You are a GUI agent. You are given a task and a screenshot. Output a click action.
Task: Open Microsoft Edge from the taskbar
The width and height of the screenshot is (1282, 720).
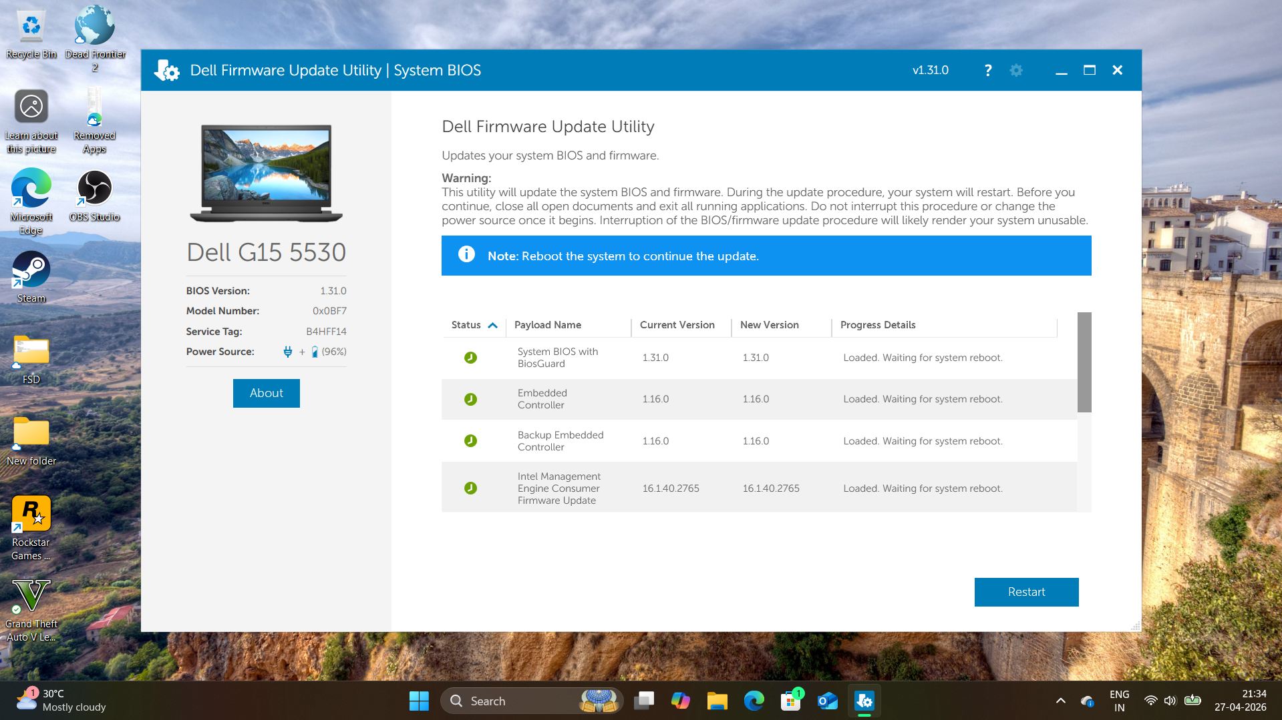pyautogui.click(x=754, y=701)
